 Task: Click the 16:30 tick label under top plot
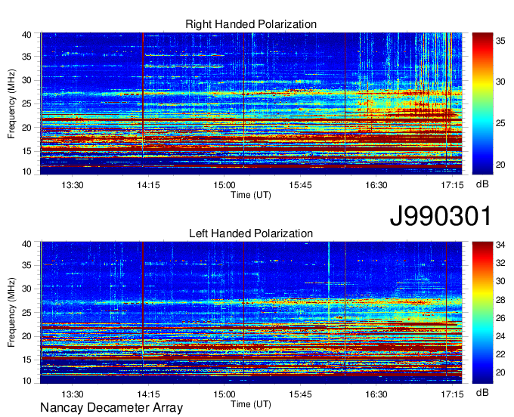pyautogui.click(x=376, y=185)
